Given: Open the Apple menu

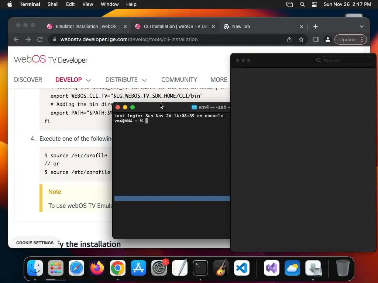Looking at the screenshot, I should coord(10,4).
